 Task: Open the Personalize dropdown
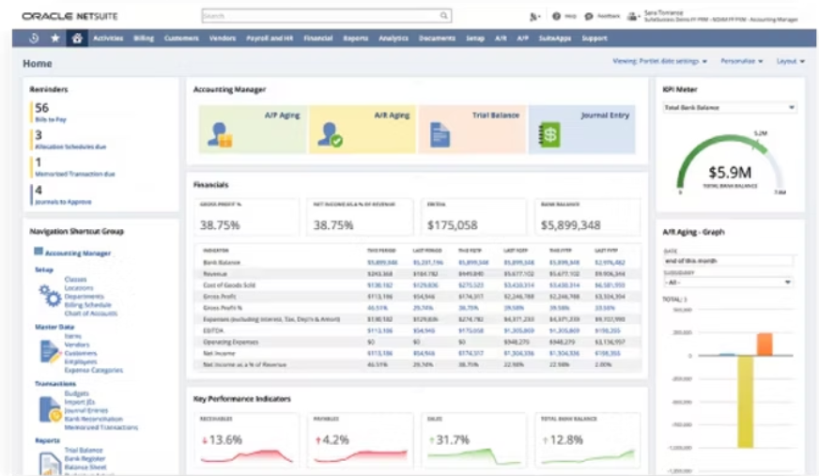pyautogui.click(x=742, y=61)
